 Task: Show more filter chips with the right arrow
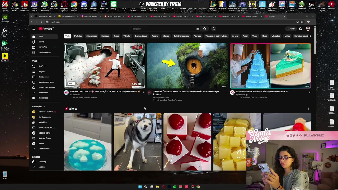(310, 36)
